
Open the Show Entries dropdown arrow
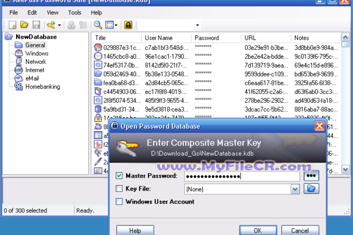click(116, 25)
